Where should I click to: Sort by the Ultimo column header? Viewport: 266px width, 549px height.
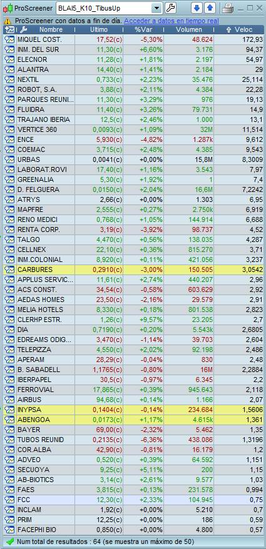pyautogui.click(x=99, y=30)
